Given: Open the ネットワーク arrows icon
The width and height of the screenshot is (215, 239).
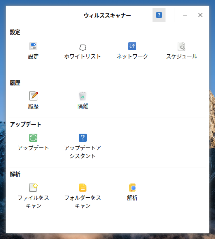Looking at the screenshot, I should 132,46.
